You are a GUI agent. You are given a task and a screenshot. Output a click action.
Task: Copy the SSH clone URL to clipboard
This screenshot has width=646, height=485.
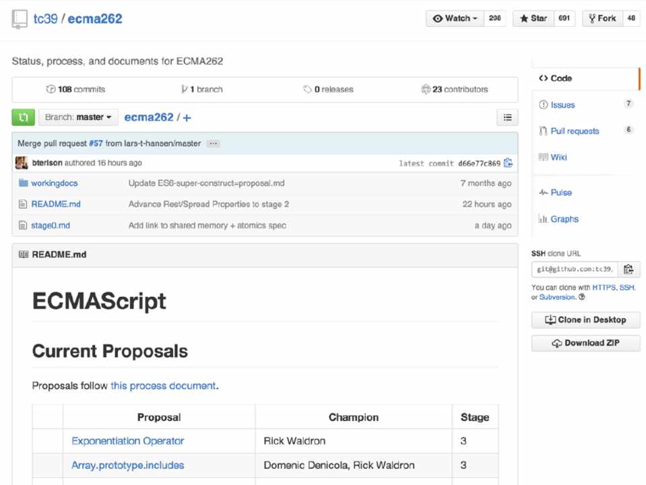628,269
